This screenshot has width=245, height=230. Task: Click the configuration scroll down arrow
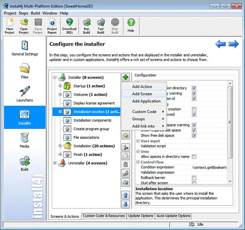pyautogui.click(x=230, y=181)
